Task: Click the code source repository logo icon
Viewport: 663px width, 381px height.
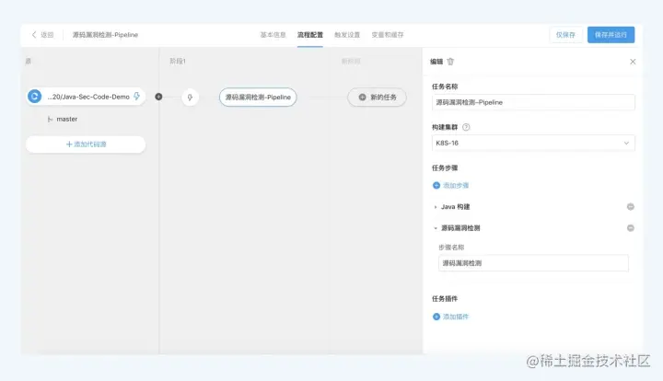Action: [35, 97]
